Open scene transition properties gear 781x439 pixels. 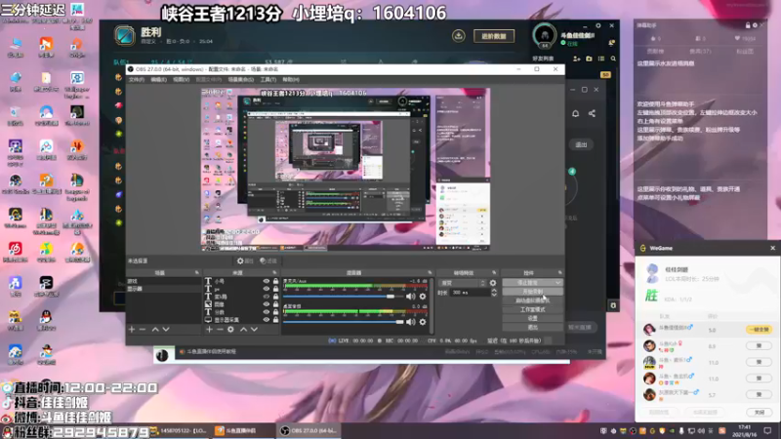pos(493,283)
